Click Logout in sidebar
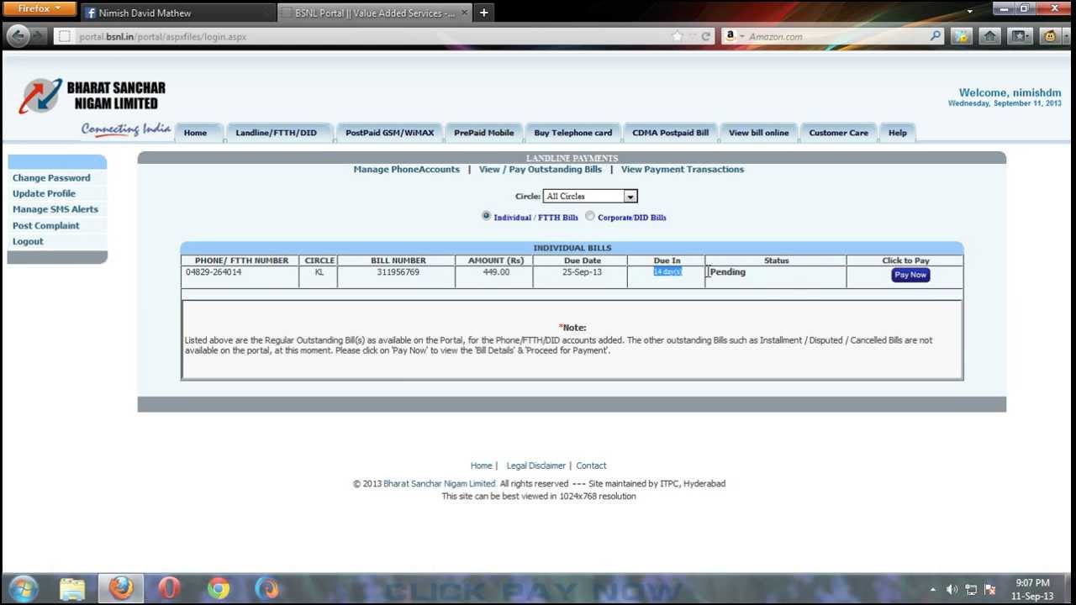 [28, 241]
